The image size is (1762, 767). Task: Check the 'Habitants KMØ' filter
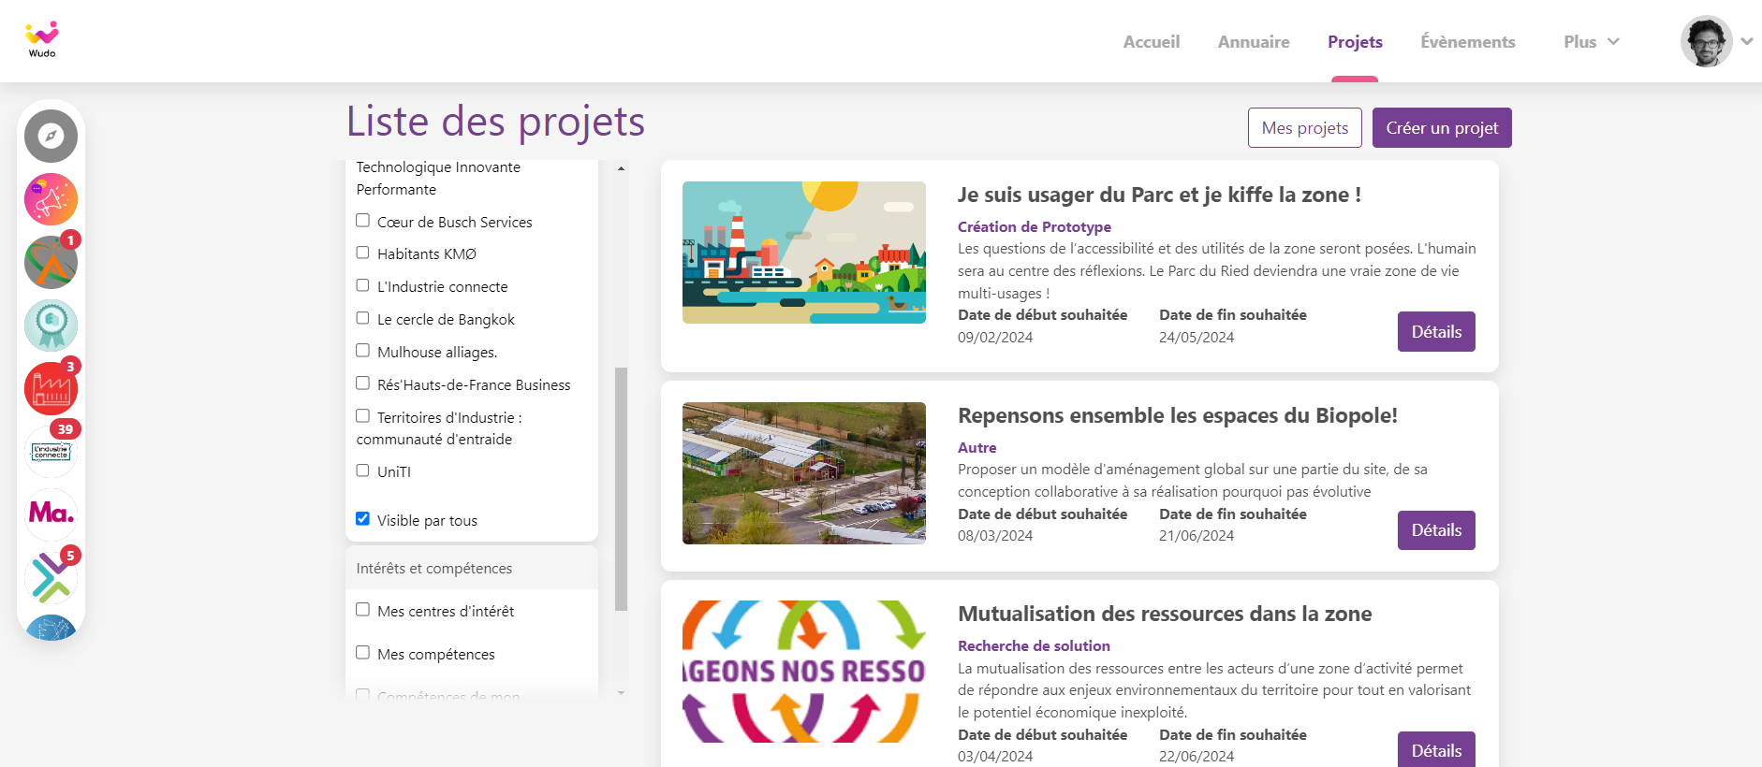click(x=362, y=253)
